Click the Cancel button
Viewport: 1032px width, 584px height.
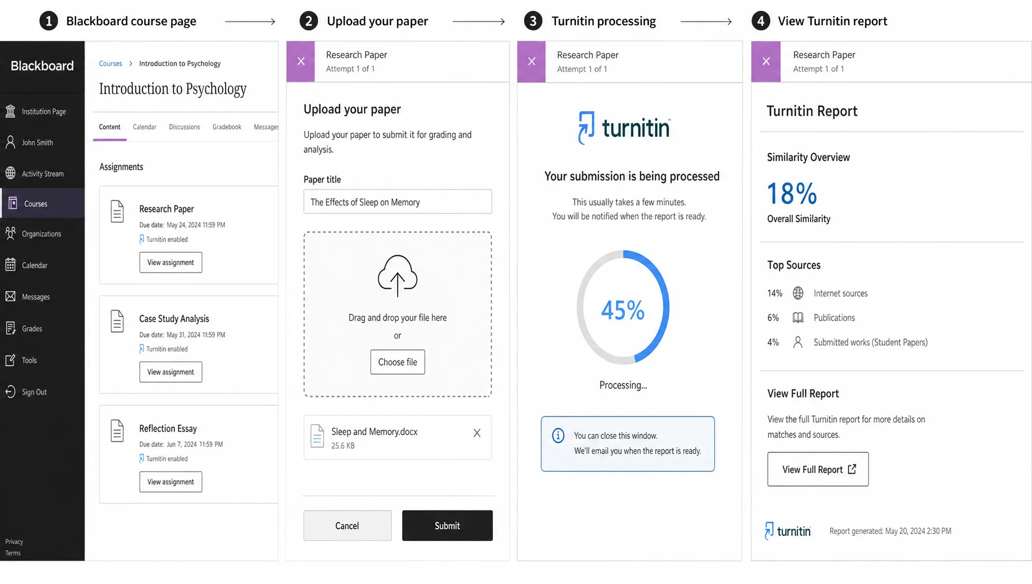pyautogui.click(x=347, y=525)
